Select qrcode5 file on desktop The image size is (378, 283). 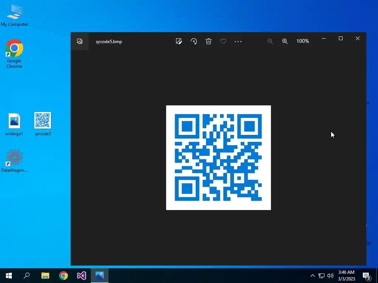(x=43, y=124)
